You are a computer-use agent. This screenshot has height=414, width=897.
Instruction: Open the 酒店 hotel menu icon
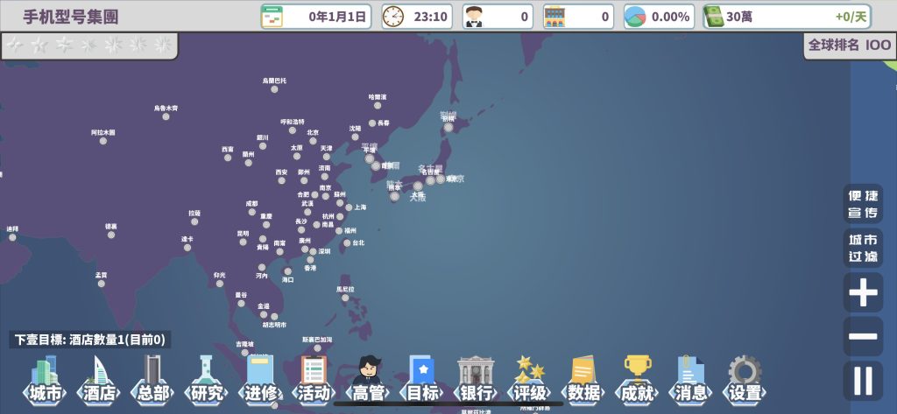pos(98,380)
